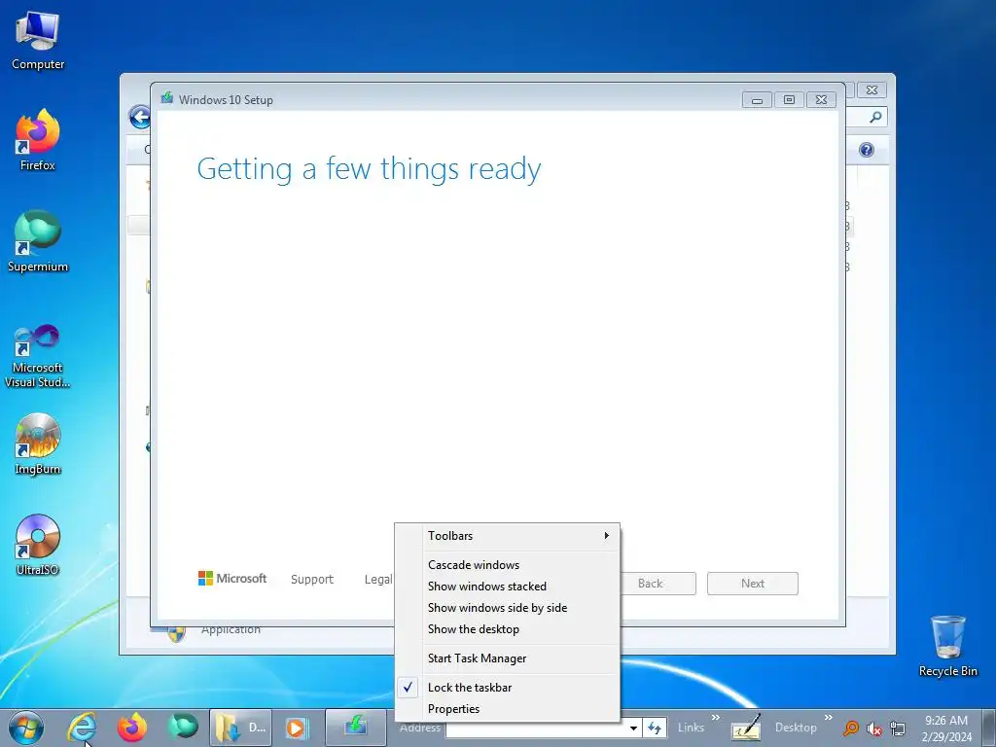This screenshot has height=747, width=996.
Task: Select the Firefox desktop shortcut
Action: 38,140
